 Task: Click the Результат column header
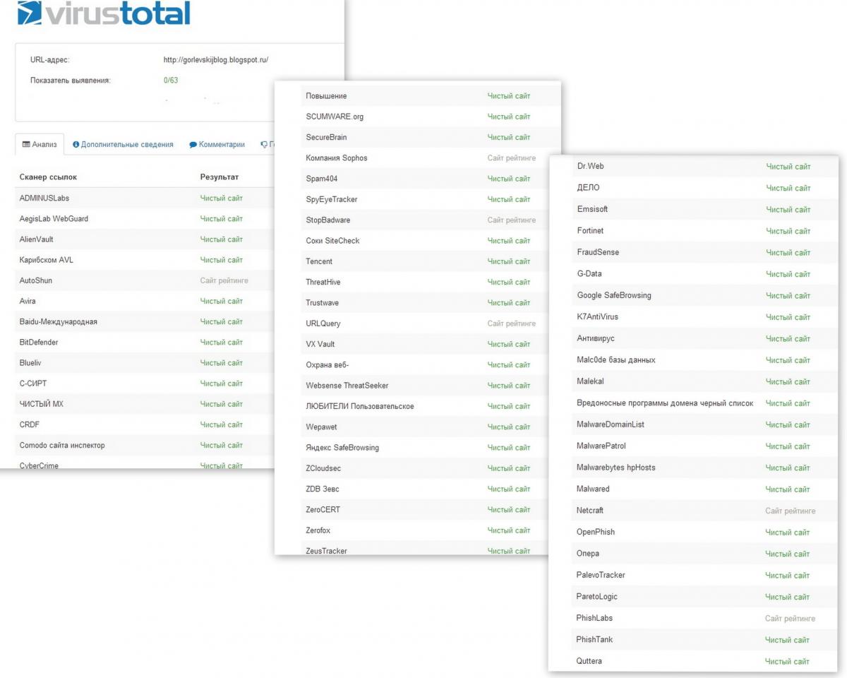(x=219, y=177)
